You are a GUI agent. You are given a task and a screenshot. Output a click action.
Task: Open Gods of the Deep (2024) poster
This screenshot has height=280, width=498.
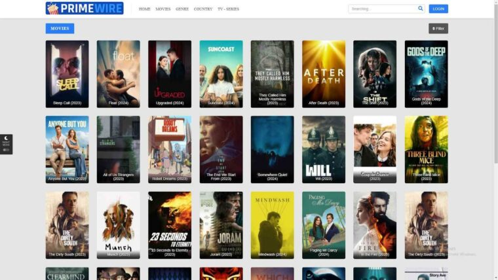(426, 74)
